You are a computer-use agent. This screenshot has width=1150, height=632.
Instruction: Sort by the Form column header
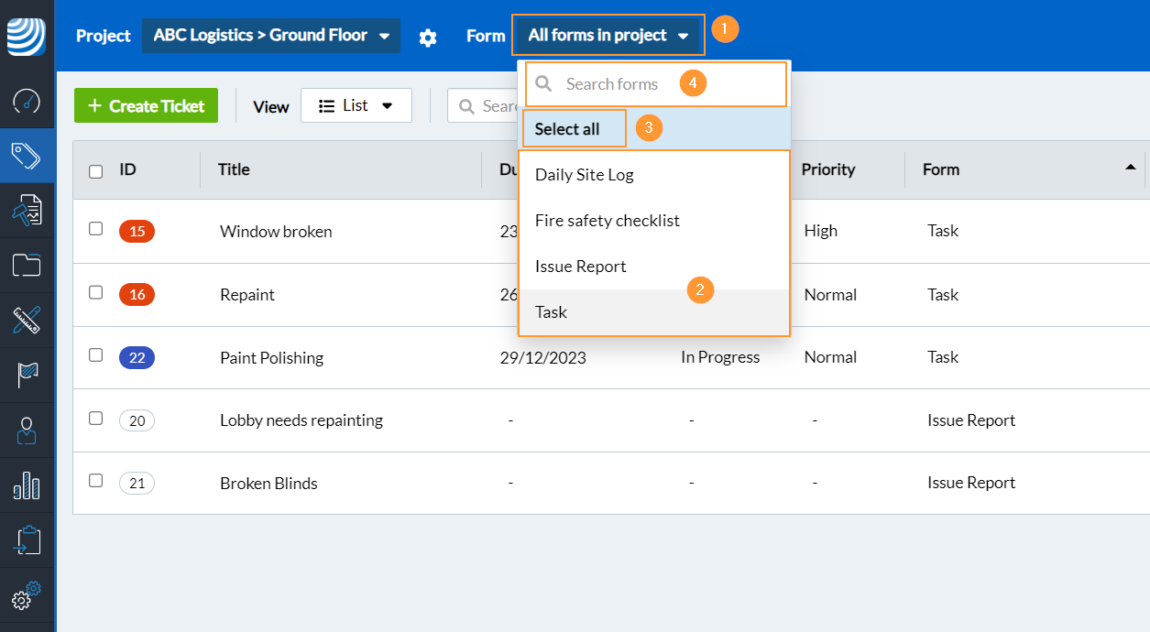coord(941,169)
